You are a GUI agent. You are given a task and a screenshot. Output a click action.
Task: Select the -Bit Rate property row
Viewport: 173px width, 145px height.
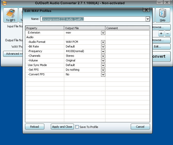[87, 47]
